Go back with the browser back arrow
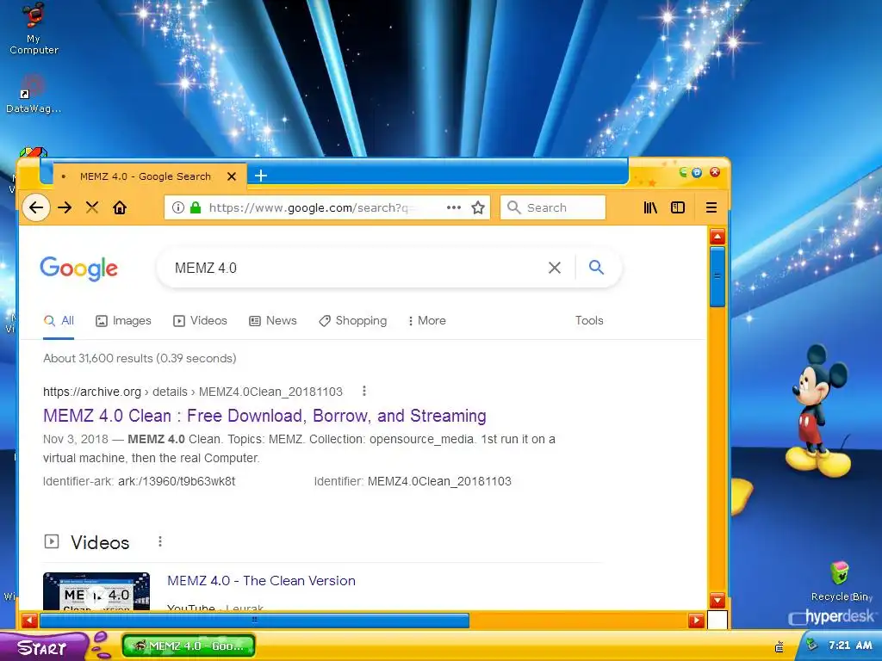Viewport: 882px width, 661px height. coord(36,208)
